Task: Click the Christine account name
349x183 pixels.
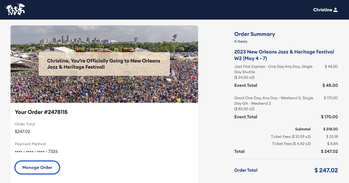Action: pos(322,10)
